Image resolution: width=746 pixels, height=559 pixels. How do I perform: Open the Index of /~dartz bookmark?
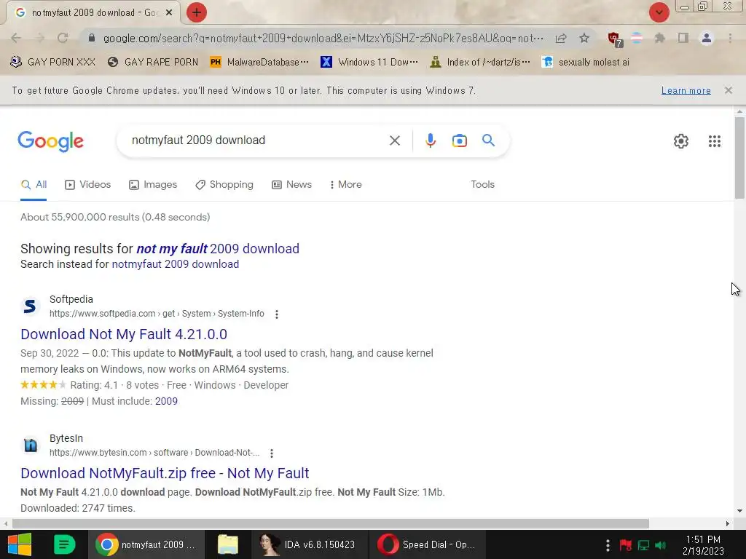coord(479,63)
